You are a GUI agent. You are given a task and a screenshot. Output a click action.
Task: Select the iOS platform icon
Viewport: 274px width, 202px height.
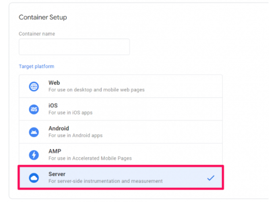pos(34,109)
